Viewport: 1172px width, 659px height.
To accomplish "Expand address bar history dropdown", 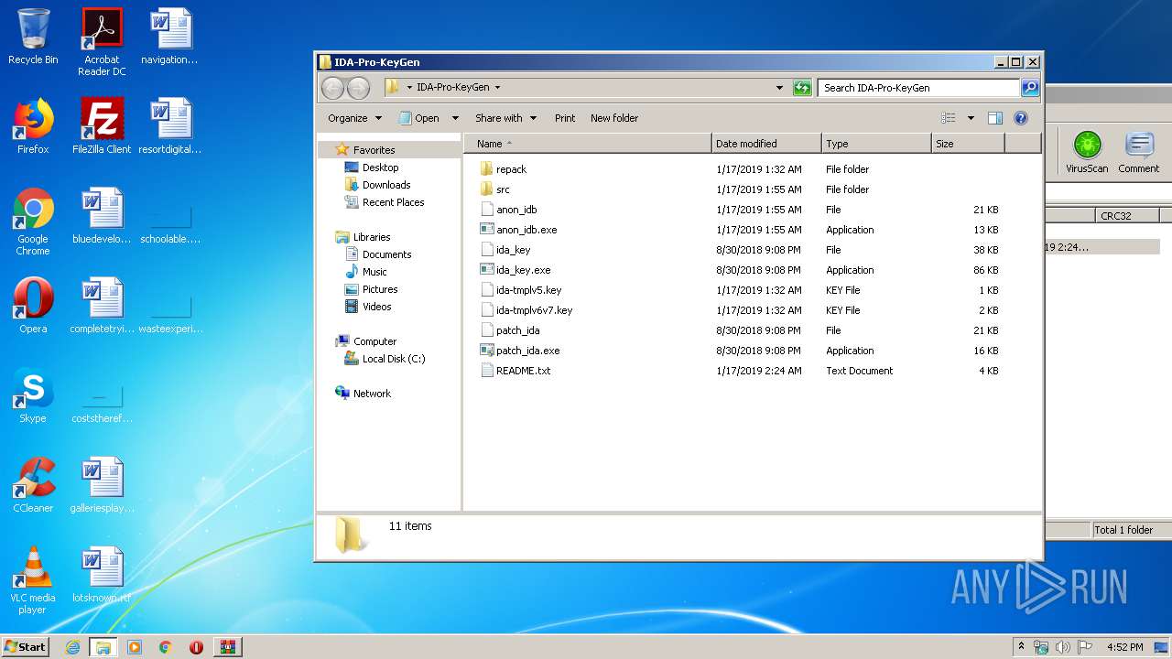I will pos(779,88).
